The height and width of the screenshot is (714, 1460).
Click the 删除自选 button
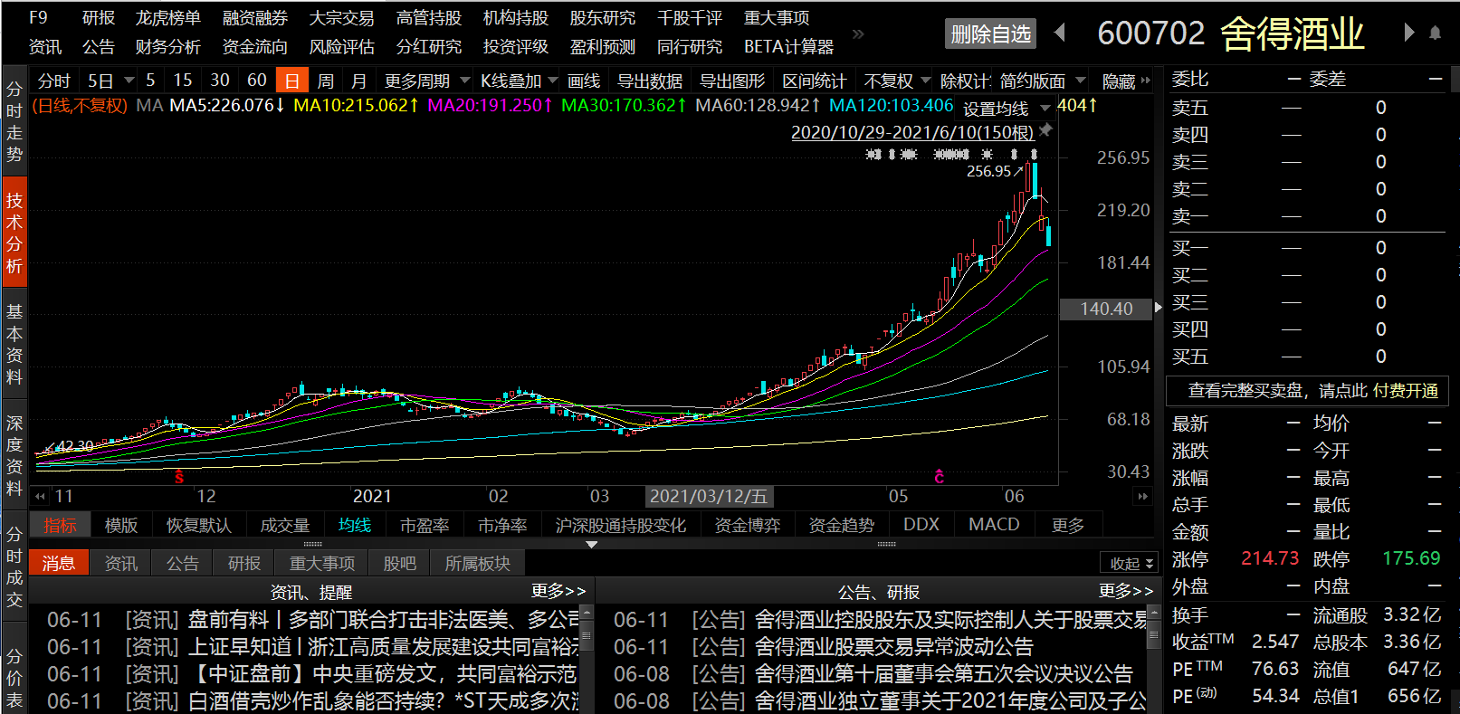pyautogui.click(x=990, y=33)
